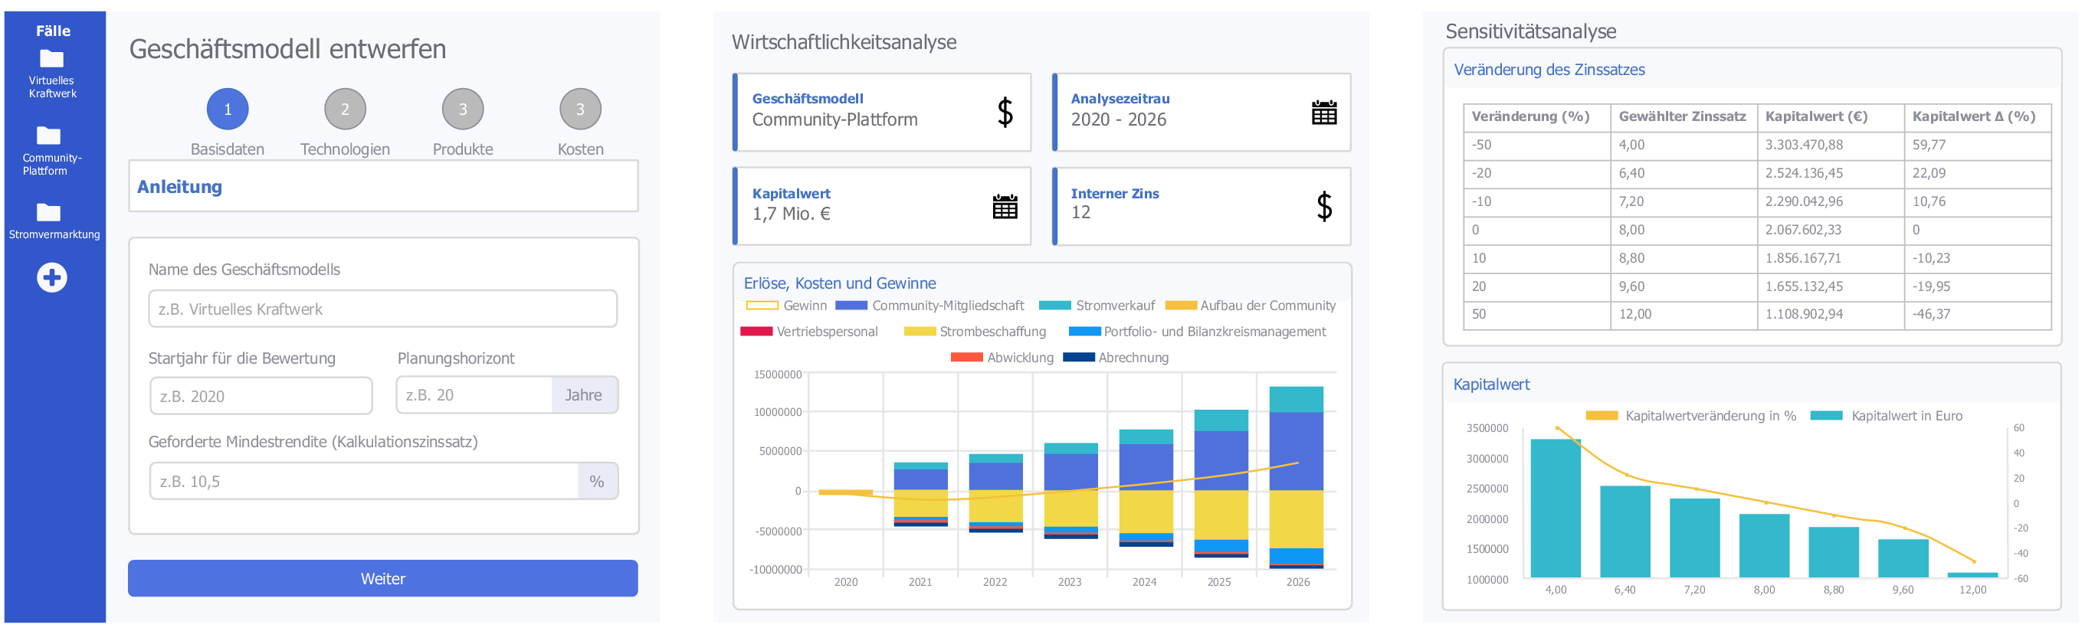The image size is (2082, 631).
Task: Add a new case with plus icon
Action: 52,278
